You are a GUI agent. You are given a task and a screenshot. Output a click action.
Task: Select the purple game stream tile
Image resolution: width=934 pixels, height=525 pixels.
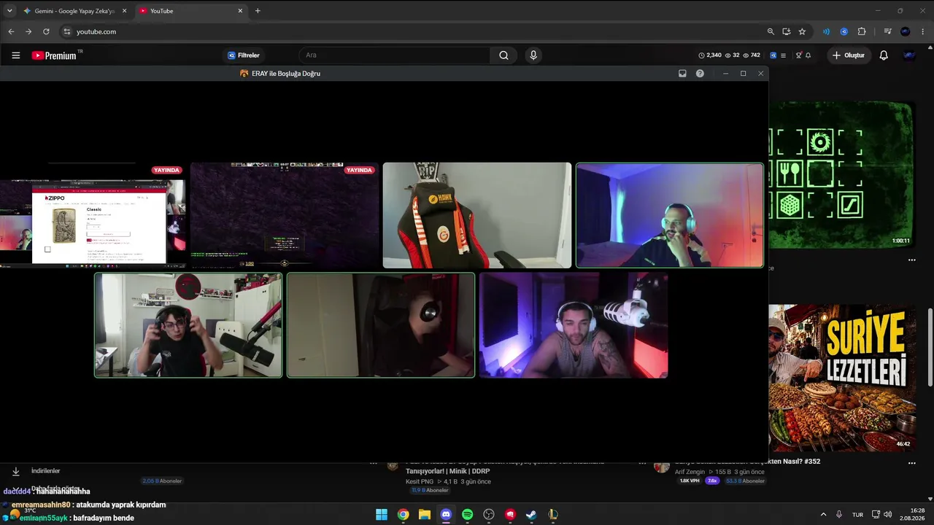click(x=285, y=216)
